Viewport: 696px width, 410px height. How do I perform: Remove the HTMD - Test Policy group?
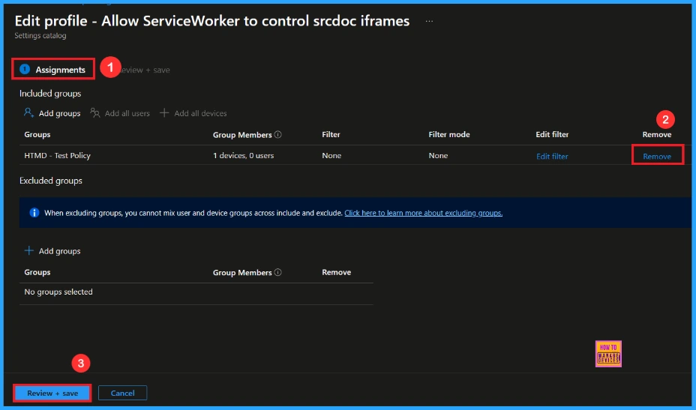[657, 156]
